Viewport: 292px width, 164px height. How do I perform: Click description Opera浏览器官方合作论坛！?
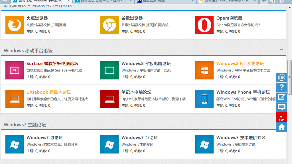click(238, 25)
